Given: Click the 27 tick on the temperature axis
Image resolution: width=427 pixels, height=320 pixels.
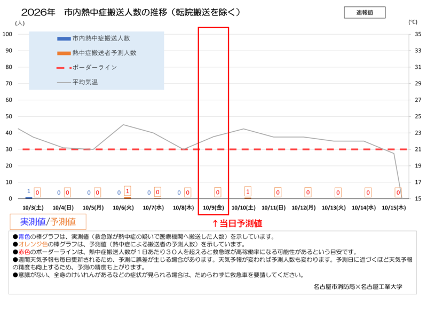Looking at the screenshot, I should point(418,100).
